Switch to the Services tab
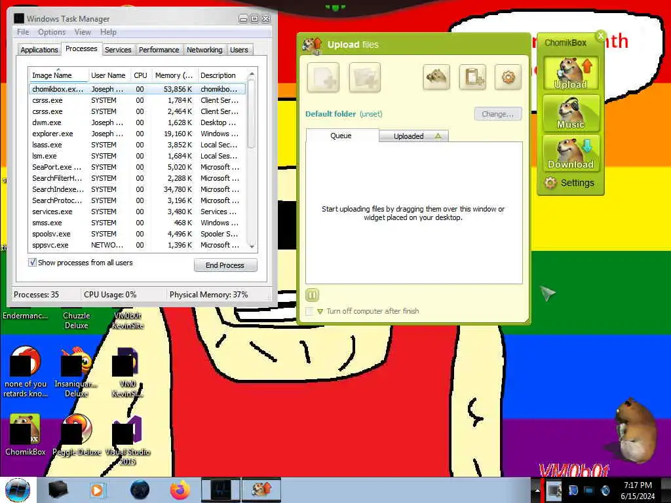671x503 pixels. 118,50
